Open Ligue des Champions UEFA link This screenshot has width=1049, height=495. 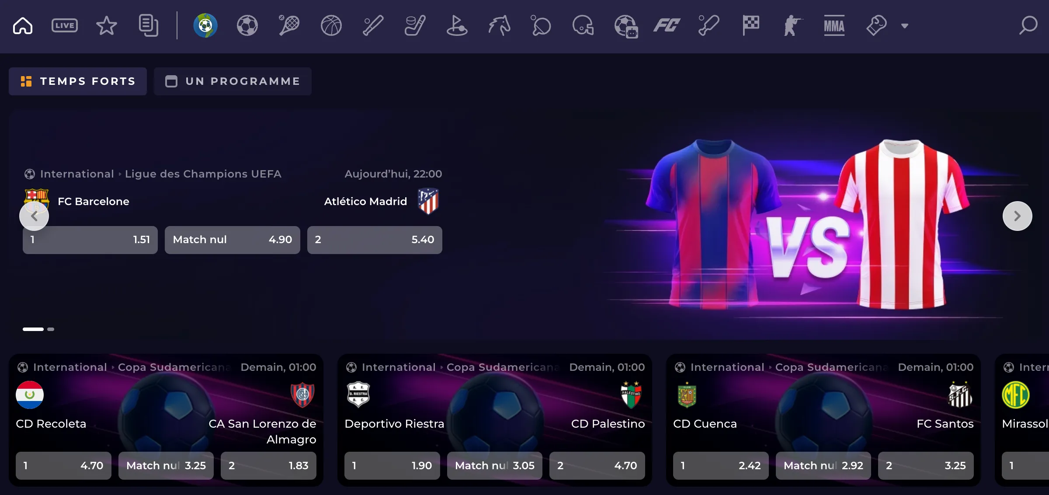pos(203,174)
